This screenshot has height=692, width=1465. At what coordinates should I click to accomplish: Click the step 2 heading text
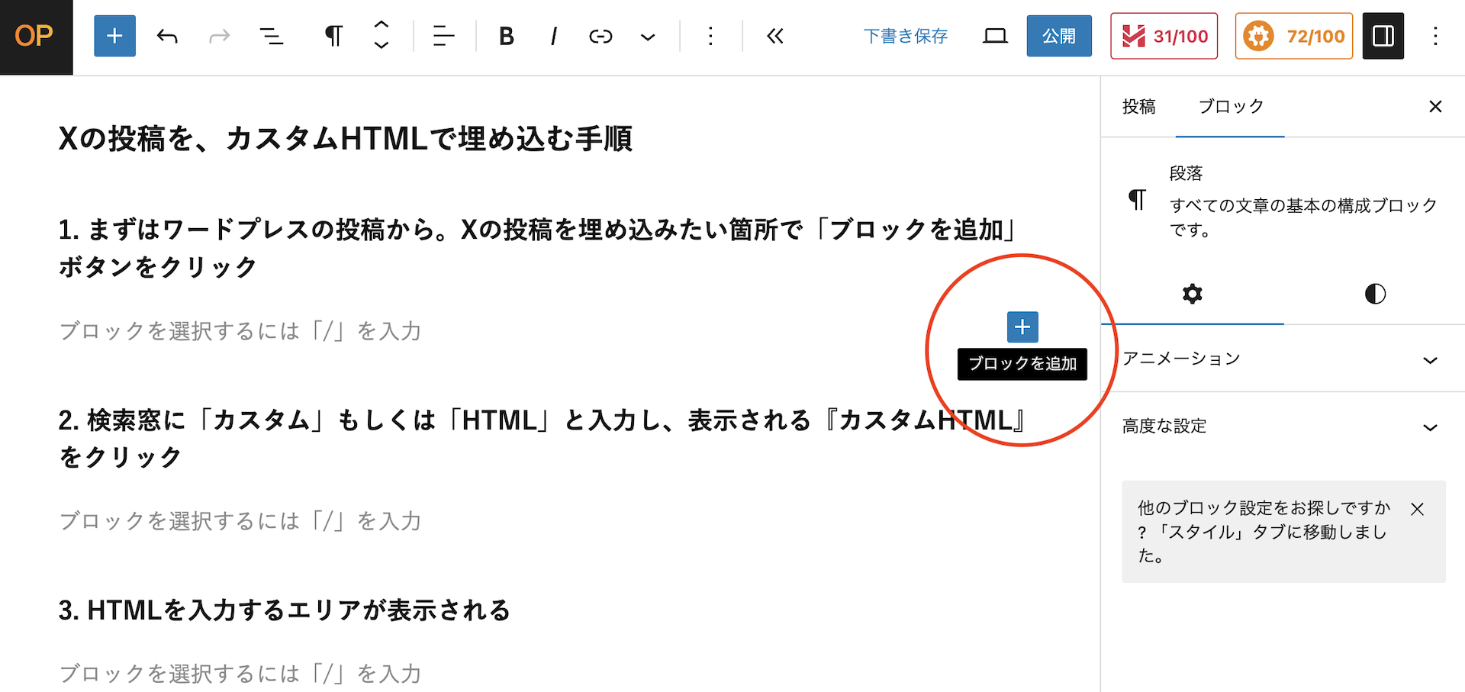(x=544, y=438)
